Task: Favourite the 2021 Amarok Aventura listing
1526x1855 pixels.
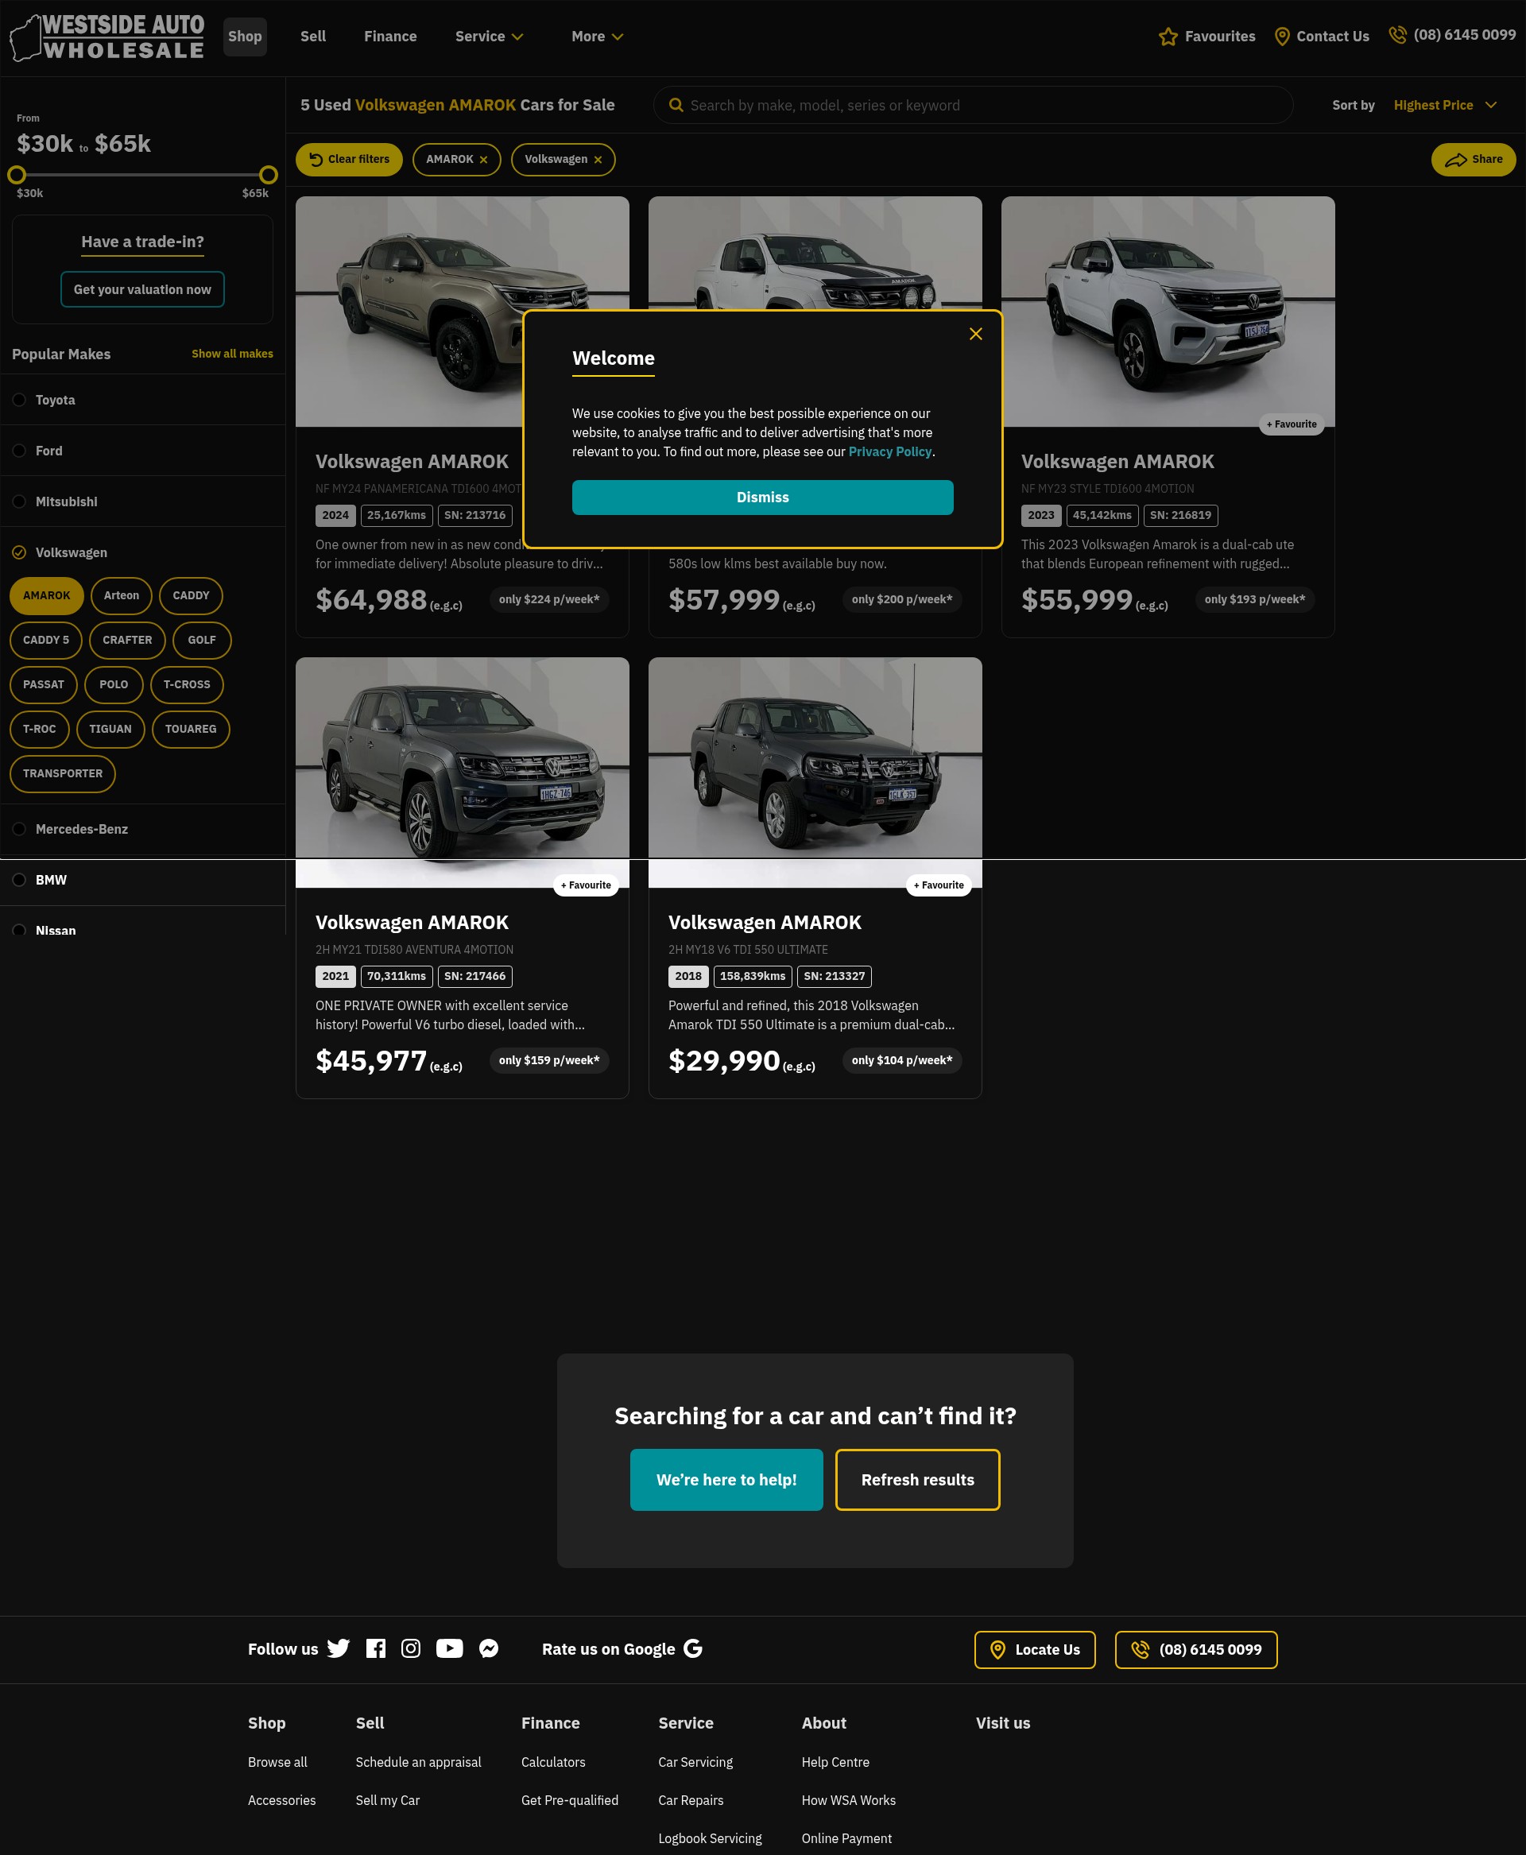Action: [x=587, y=886]
